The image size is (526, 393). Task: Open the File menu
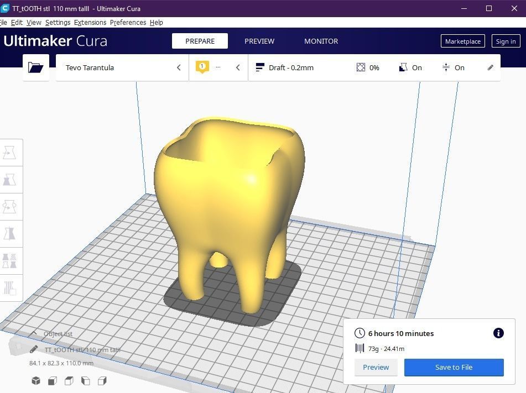[3, 23]
